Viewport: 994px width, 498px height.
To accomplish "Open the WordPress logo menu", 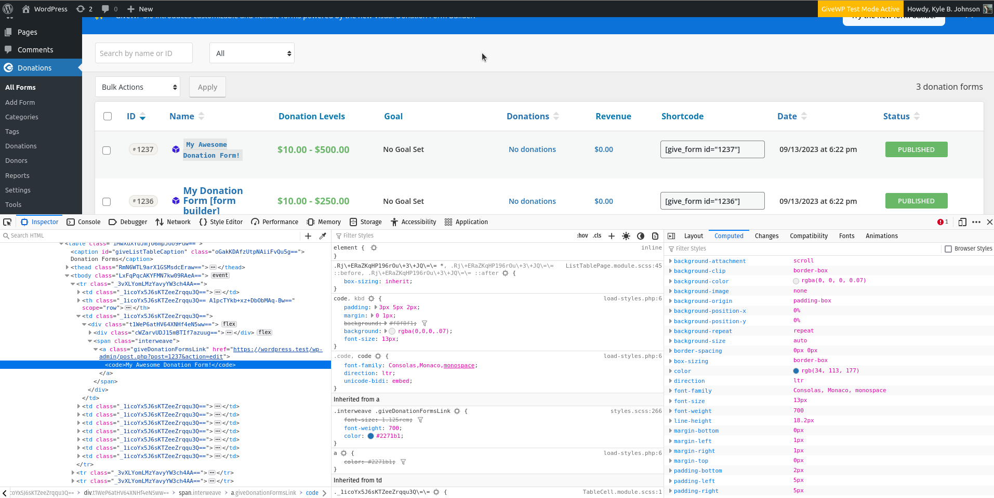I will (x=8, y=9).
